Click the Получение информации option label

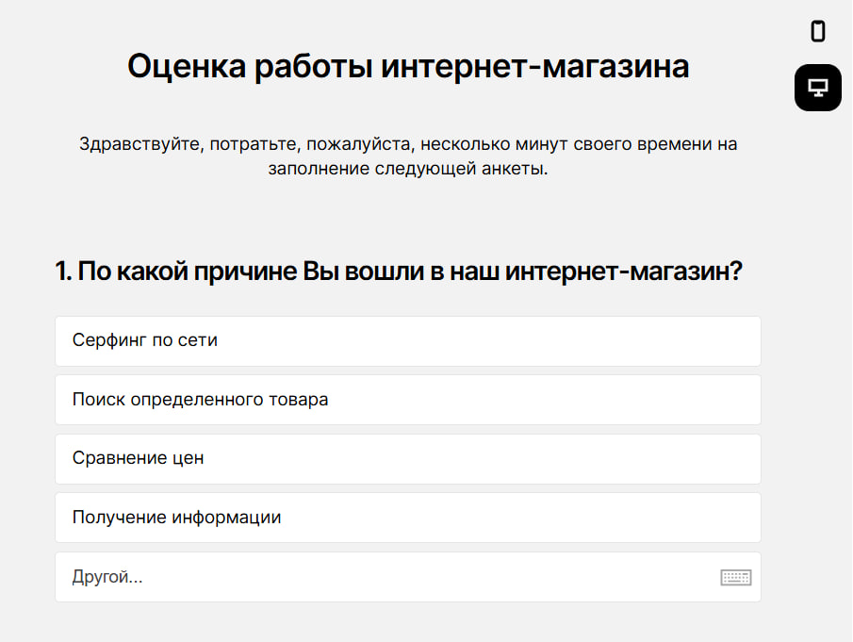pos(176,518)
